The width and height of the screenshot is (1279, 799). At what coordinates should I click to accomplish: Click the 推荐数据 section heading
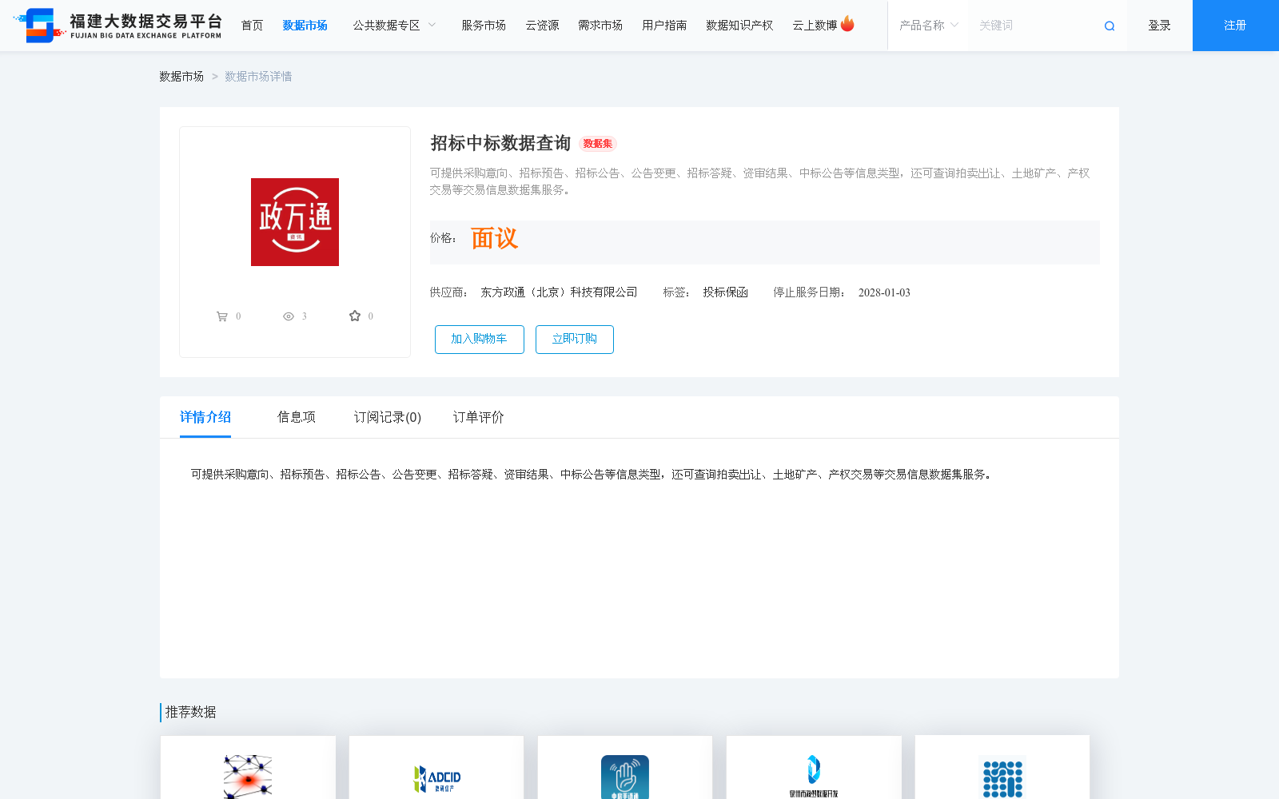coord(191,712)
